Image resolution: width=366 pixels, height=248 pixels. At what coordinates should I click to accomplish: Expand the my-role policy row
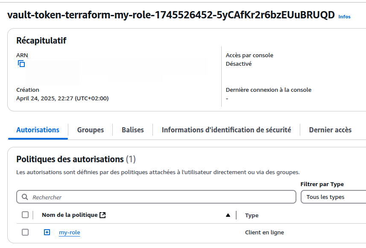tap(47, 232)
